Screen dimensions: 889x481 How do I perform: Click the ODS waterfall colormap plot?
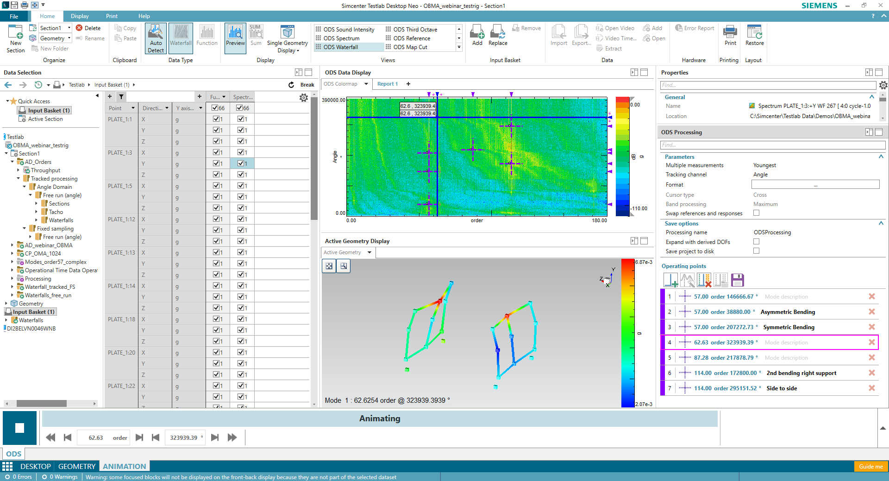pyautogui.click(x=477, y=156)
